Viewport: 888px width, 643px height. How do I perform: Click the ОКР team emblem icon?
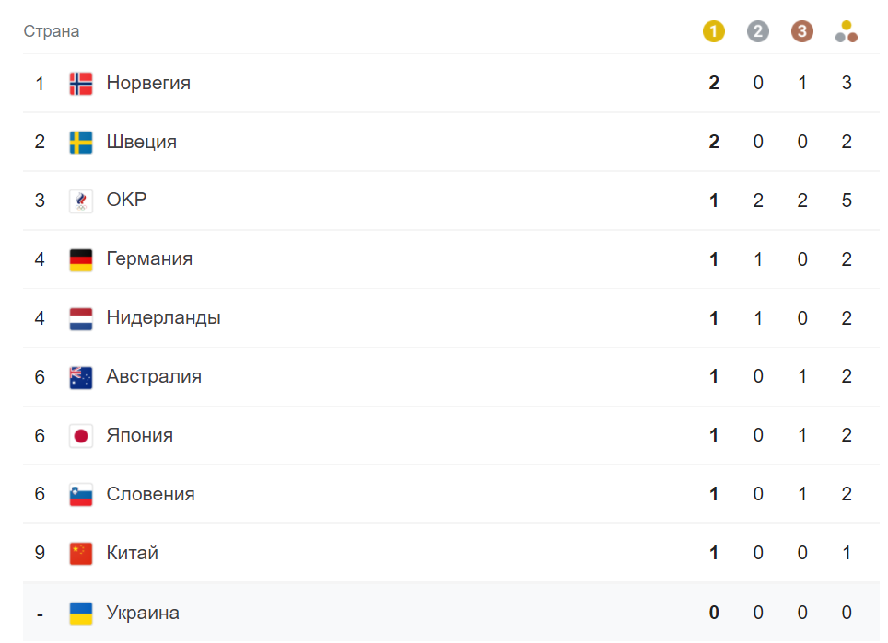tap(81, 201)
